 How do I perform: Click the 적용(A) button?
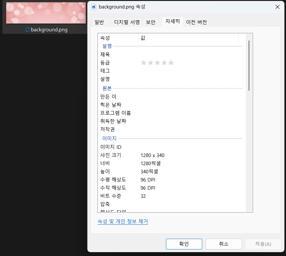263,244
